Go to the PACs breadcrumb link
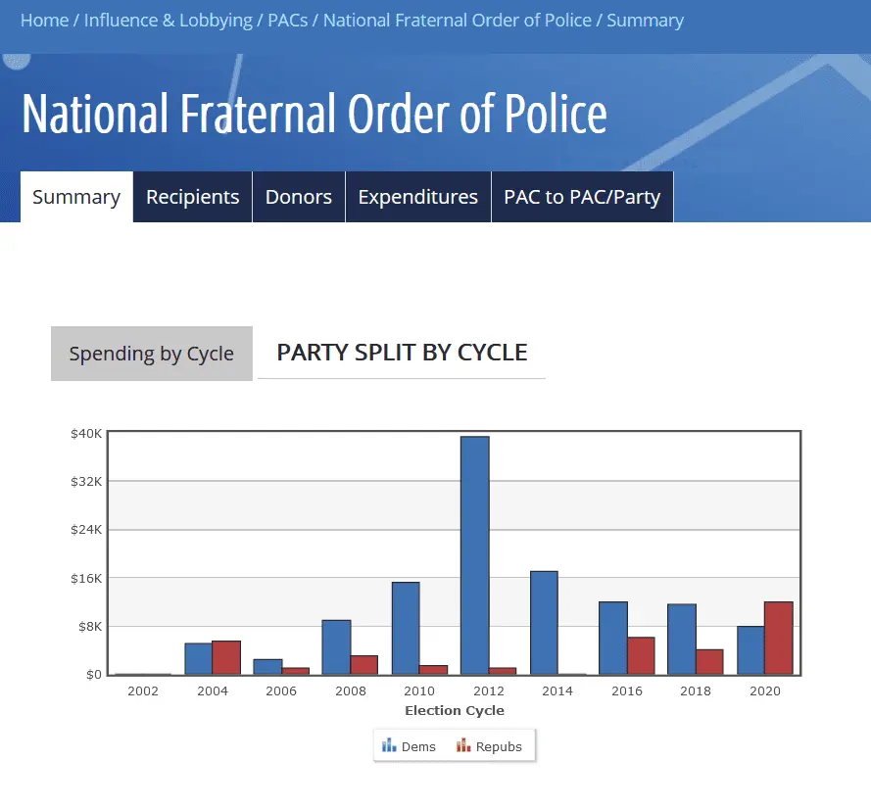871x809 pixels. [288, 21]
